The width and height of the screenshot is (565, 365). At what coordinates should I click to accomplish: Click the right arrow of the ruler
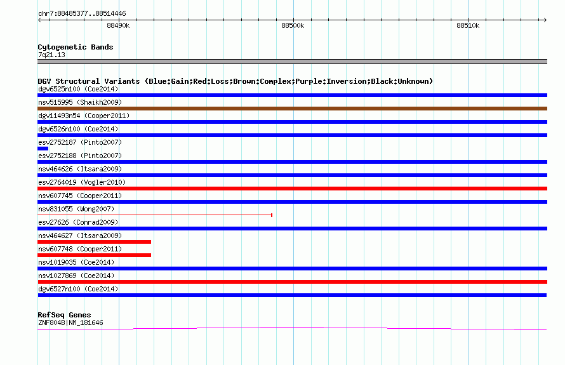545,20
